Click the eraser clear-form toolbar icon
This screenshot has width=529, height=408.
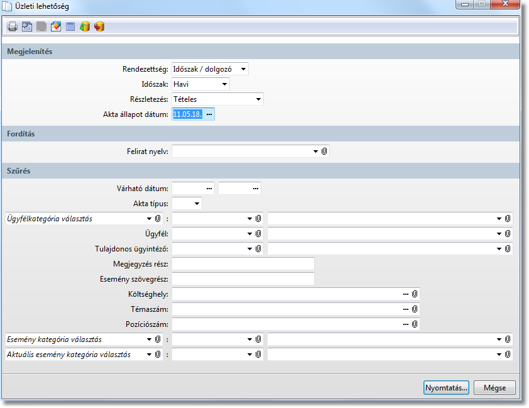[55, 26]
